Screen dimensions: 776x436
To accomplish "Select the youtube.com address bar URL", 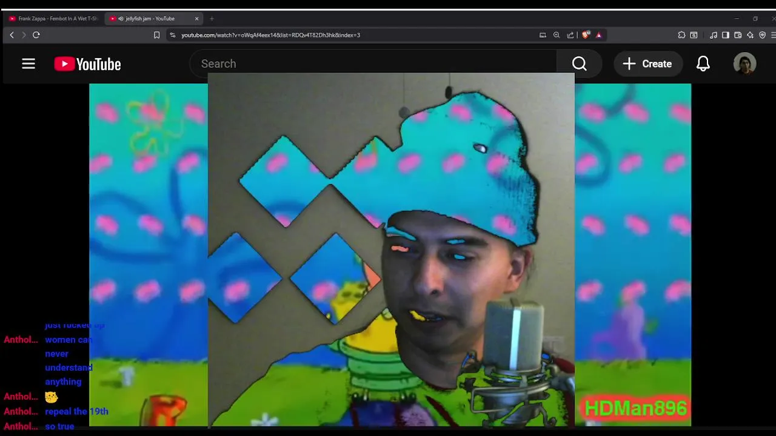I will coord(270,35).
